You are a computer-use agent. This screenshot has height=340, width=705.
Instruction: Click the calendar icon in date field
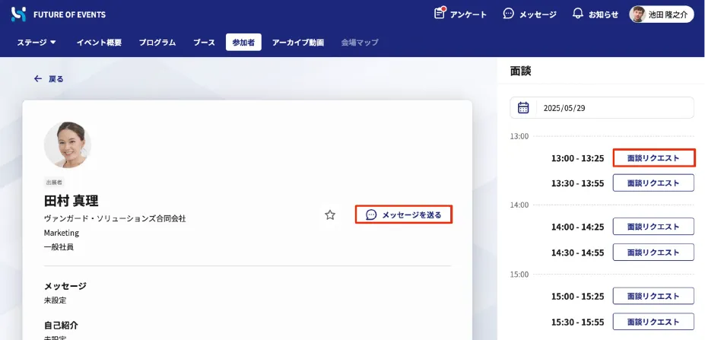[523, 108]
